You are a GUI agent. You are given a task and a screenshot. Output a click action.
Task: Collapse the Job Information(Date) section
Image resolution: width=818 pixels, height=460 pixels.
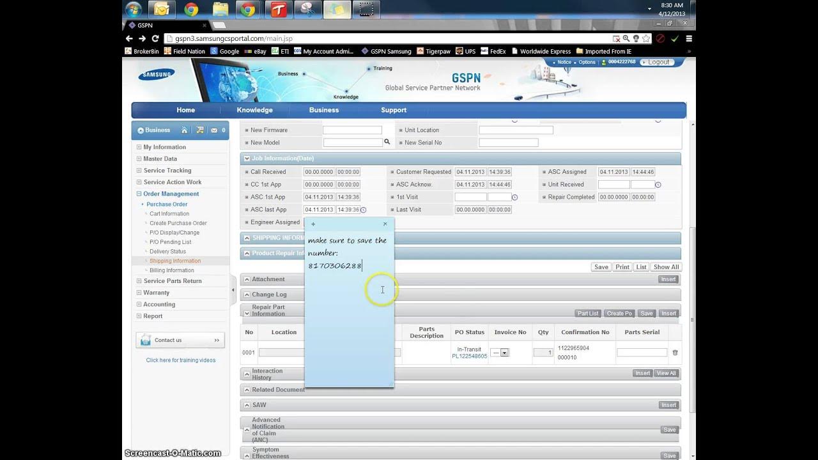tap(246, 158)
